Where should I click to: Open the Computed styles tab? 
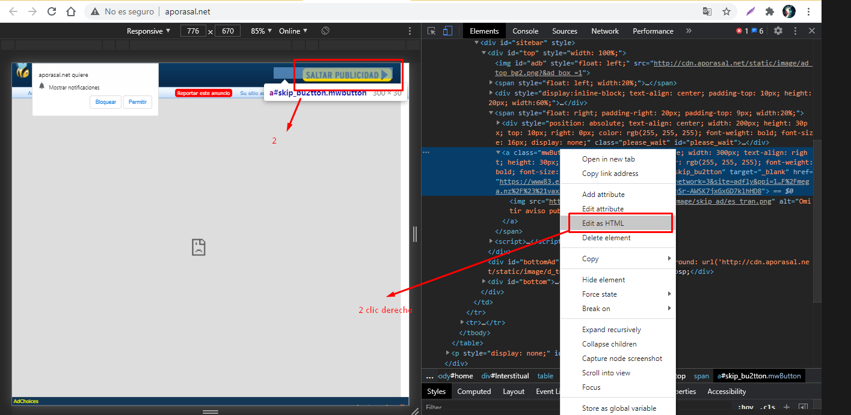pyautogui.click(x=474, y=392)
